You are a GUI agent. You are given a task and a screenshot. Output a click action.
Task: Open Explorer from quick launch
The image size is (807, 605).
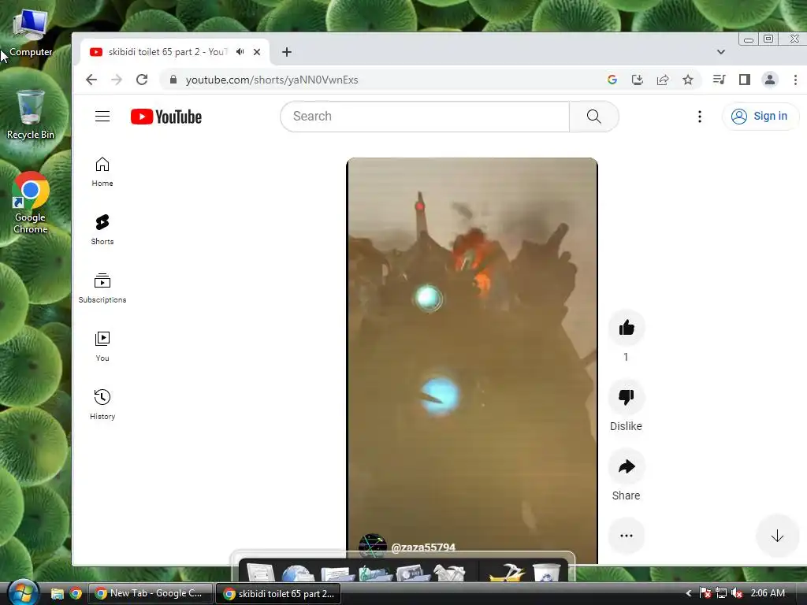click(x=57, y=594)
